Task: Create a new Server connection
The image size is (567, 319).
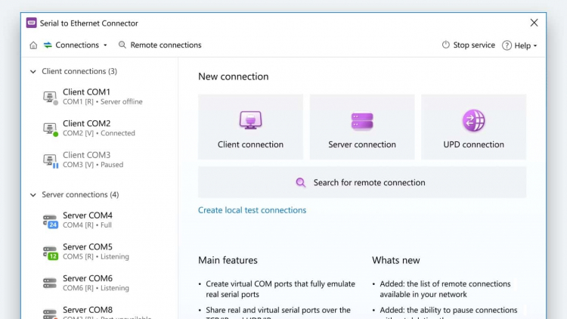Action: pyautogui.click(x=362, y=127)
